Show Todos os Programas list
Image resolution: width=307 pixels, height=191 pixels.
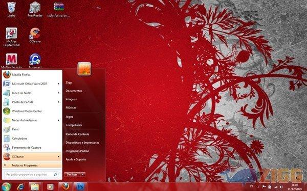click(x=32, y=165)
